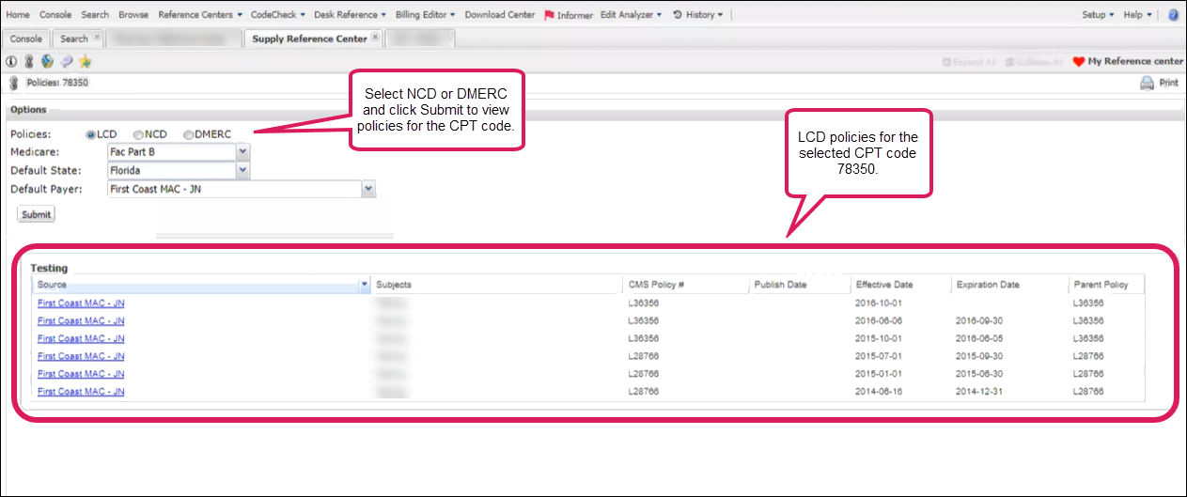Expand the Default State dropdown arrow

click(242, 171)
